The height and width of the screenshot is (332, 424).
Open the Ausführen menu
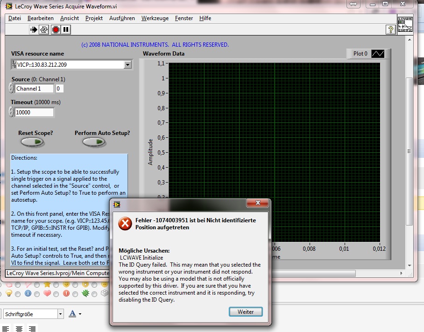(122, 18)
